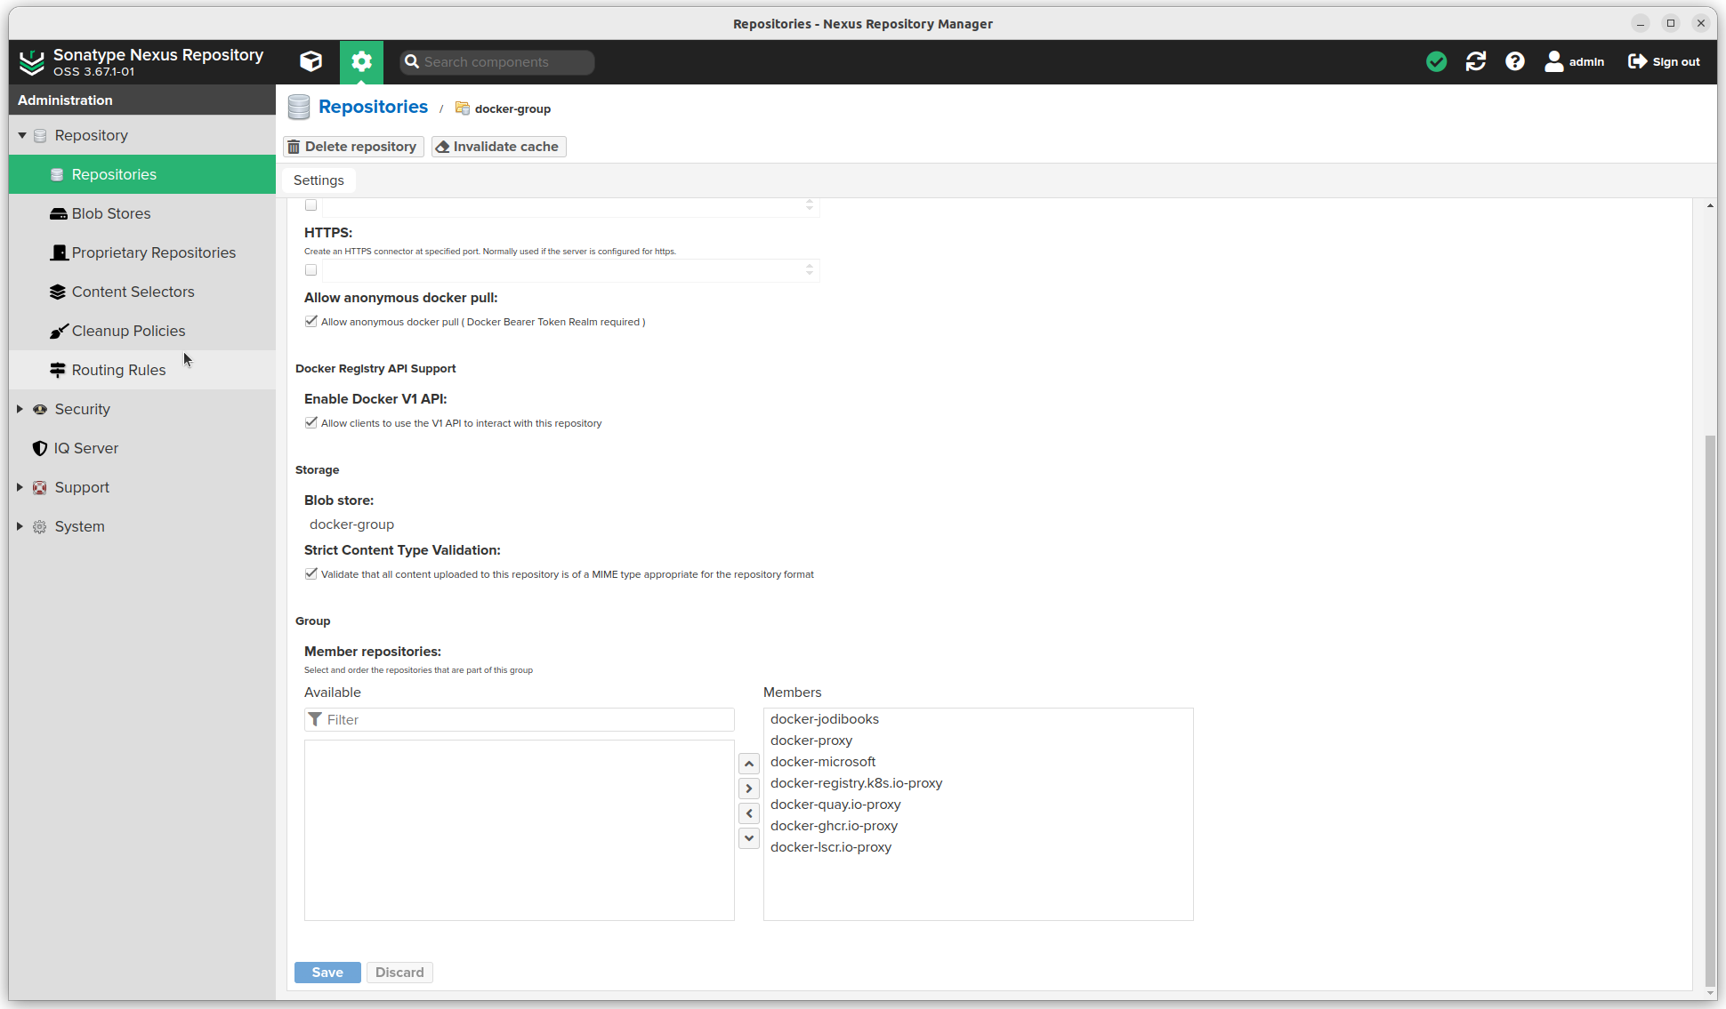Click the filter funnel icon
1726x1009 pixels.
pos(315,719)
